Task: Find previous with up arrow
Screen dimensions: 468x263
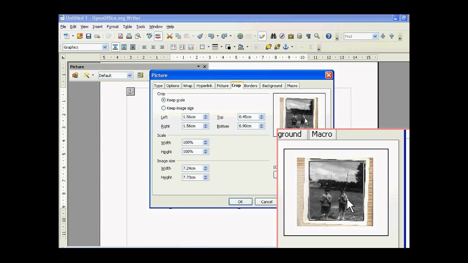Action: pos(392,36)
